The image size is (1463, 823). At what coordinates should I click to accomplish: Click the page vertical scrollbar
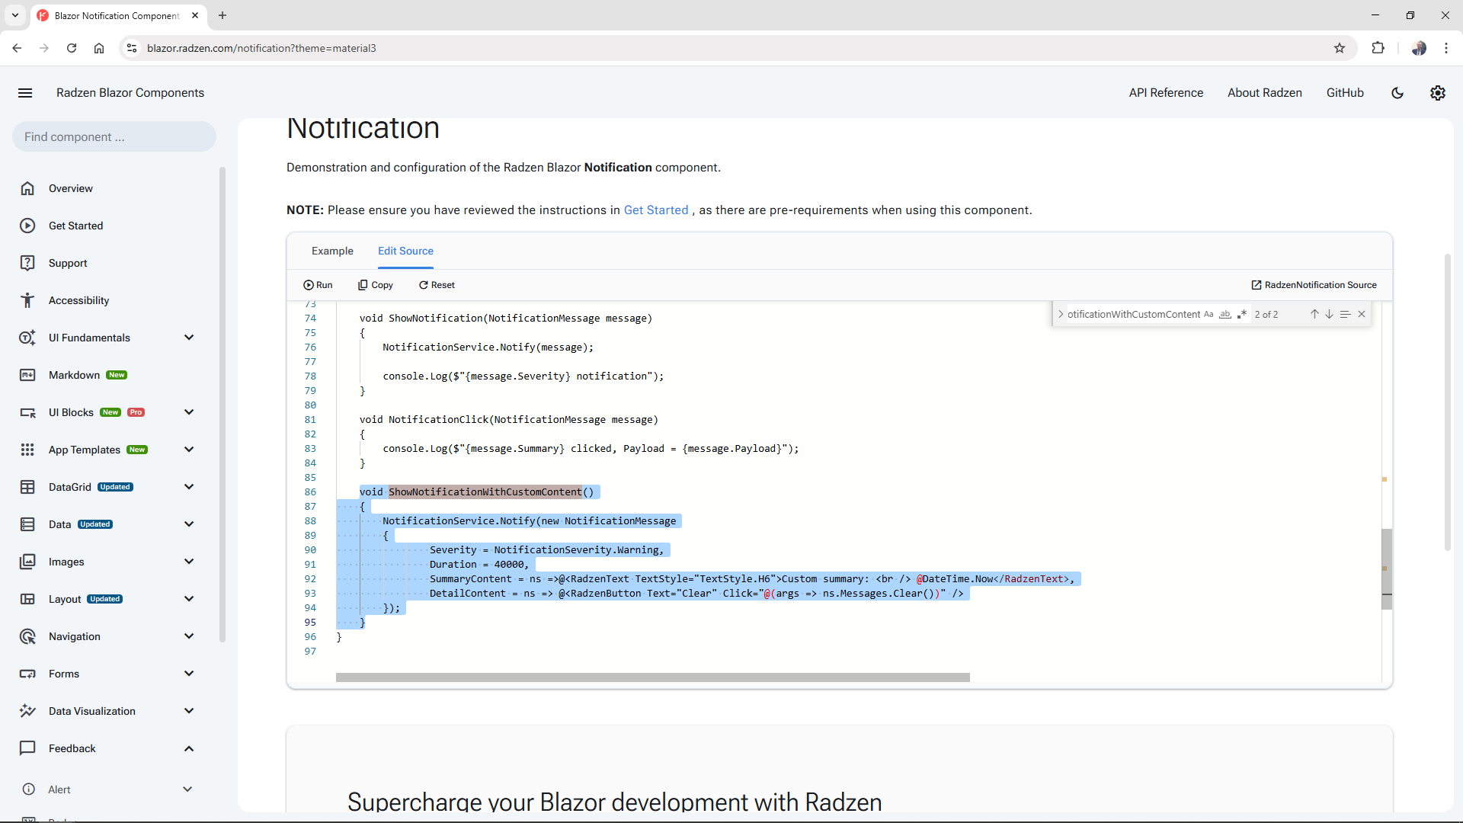pyautogui.click(x=1448, y=402)
